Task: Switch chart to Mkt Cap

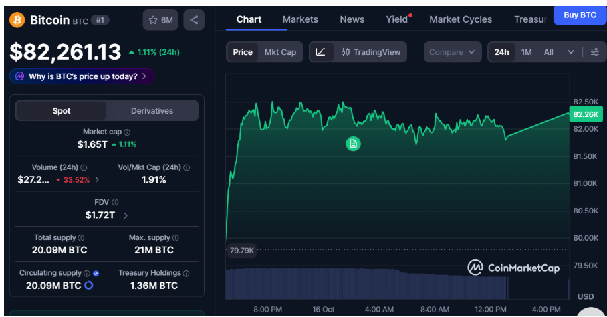Action: [280, 52]
